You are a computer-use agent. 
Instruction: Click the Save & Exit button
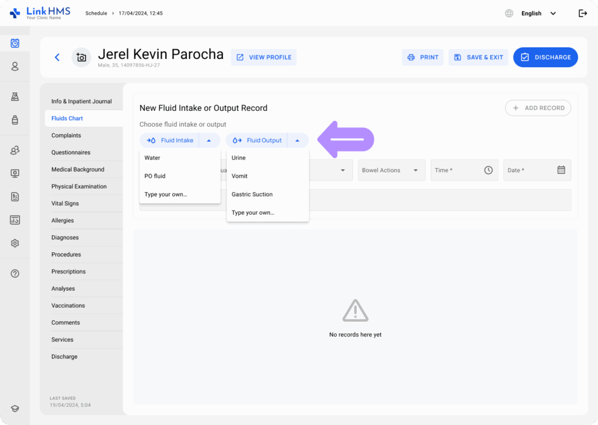[x=478, y=57]
